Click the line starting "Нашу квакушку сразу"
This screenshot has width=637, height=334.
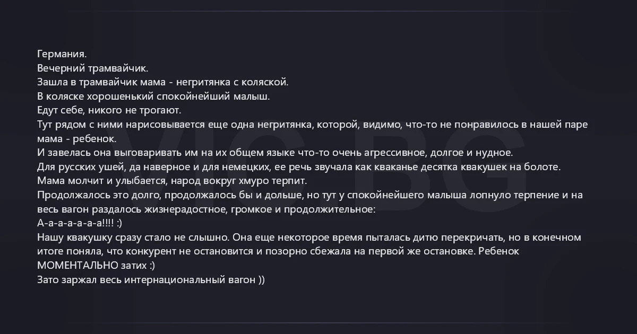pos(309,237)
